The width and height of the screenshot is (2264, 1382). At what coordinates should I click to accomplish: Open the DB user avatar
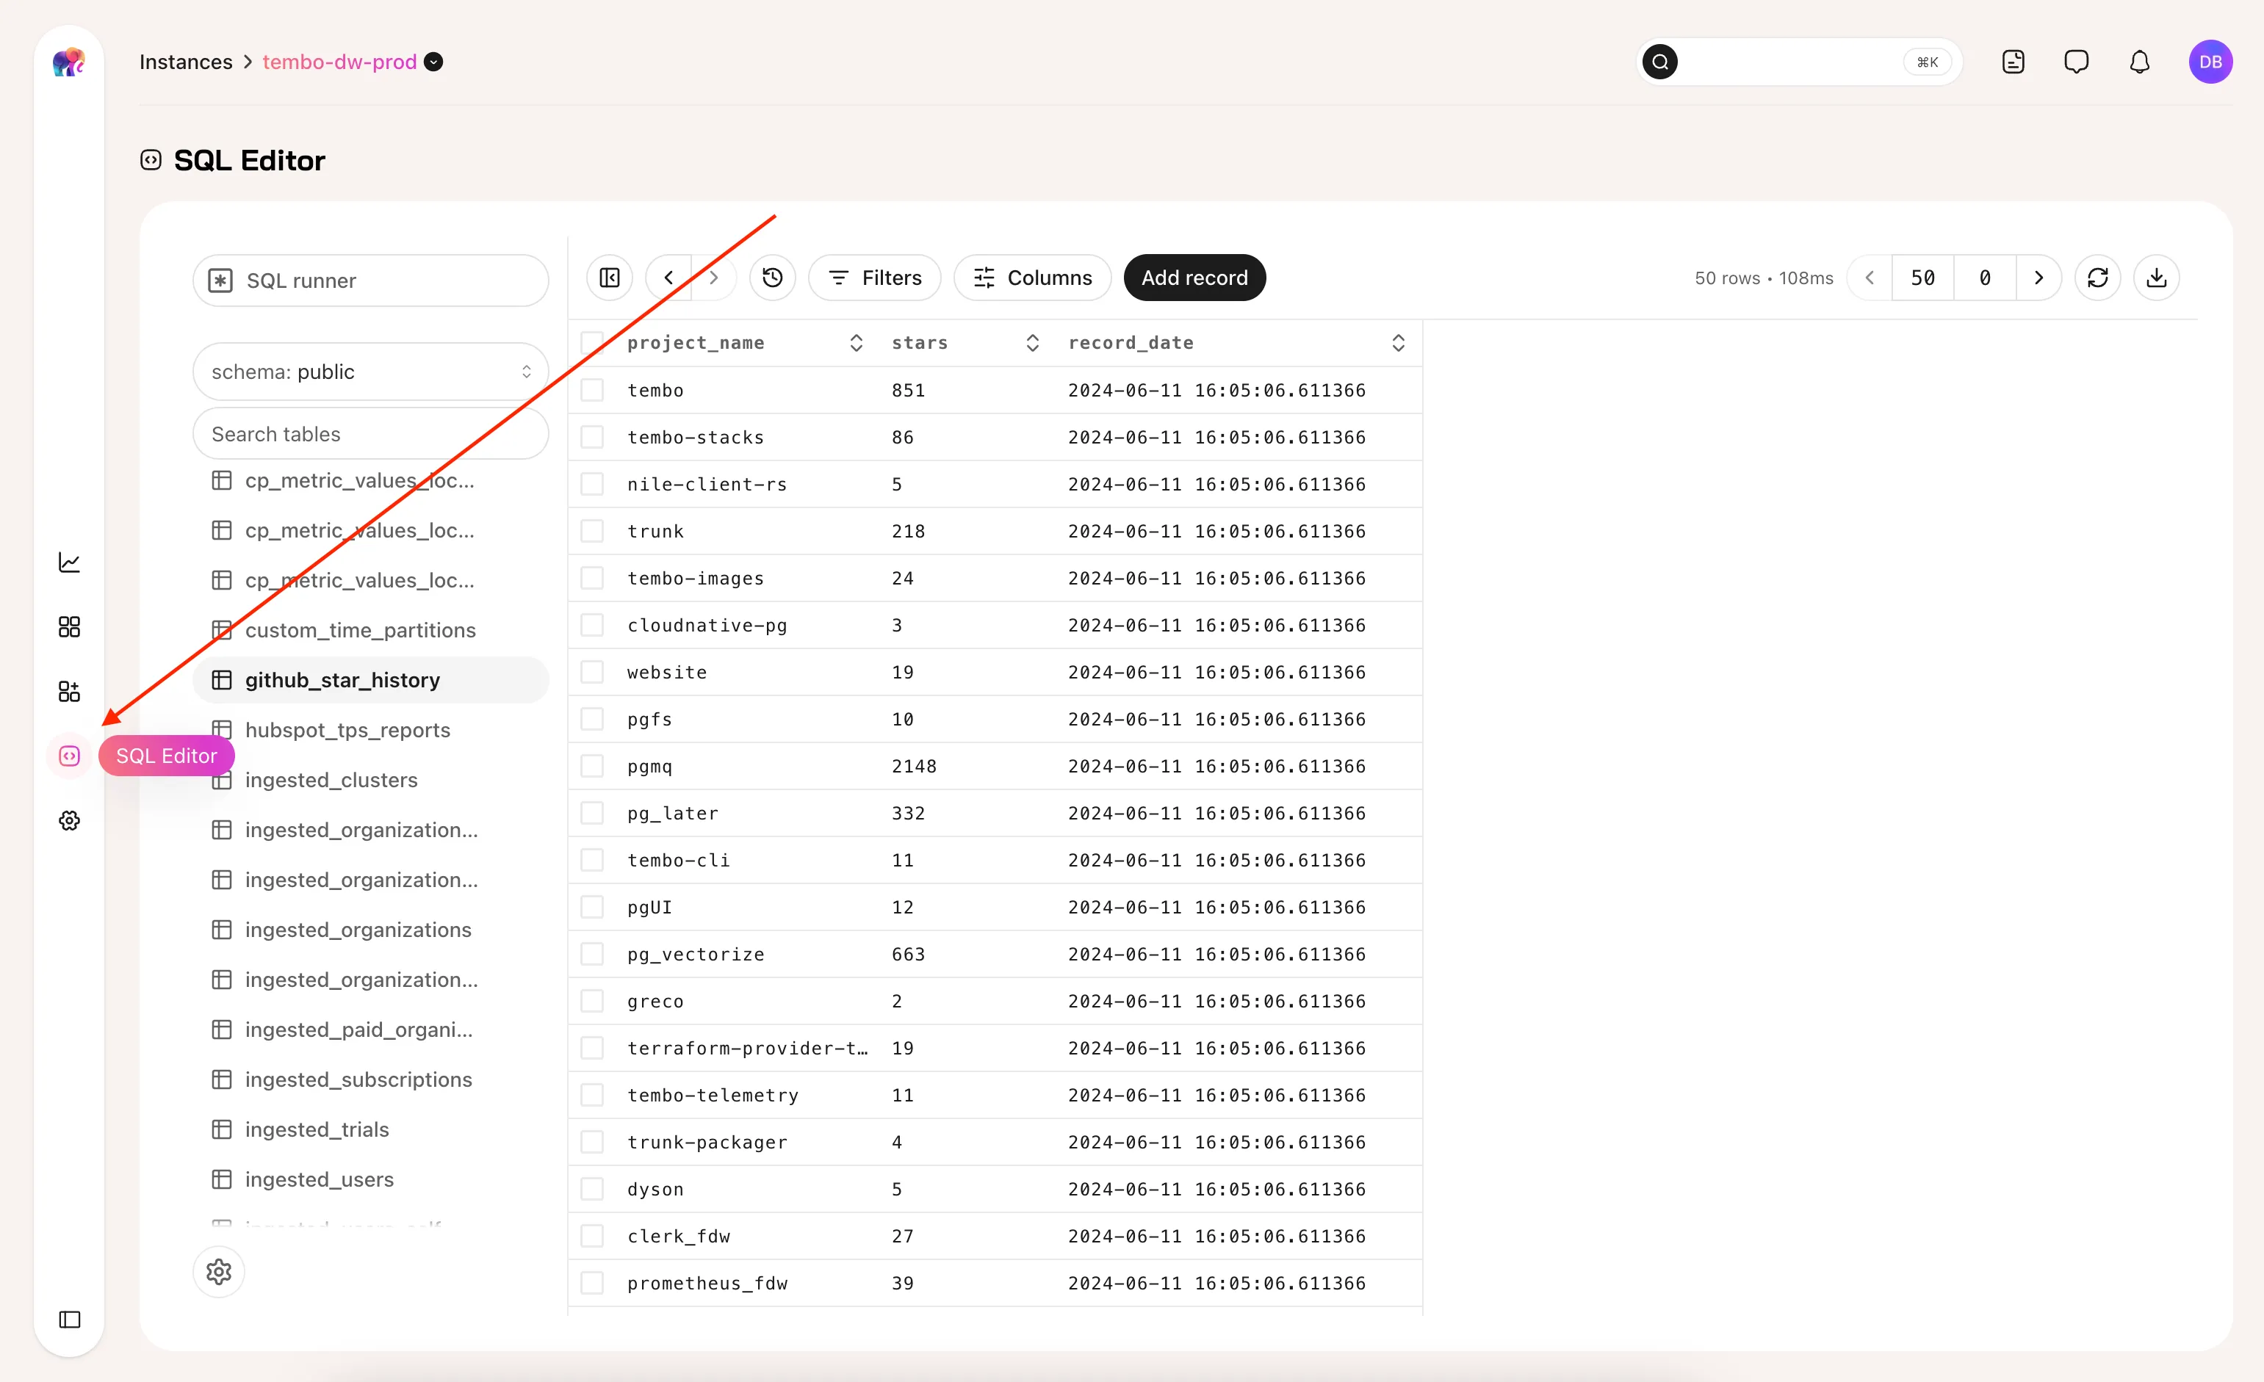click(x=2210, y=62)
